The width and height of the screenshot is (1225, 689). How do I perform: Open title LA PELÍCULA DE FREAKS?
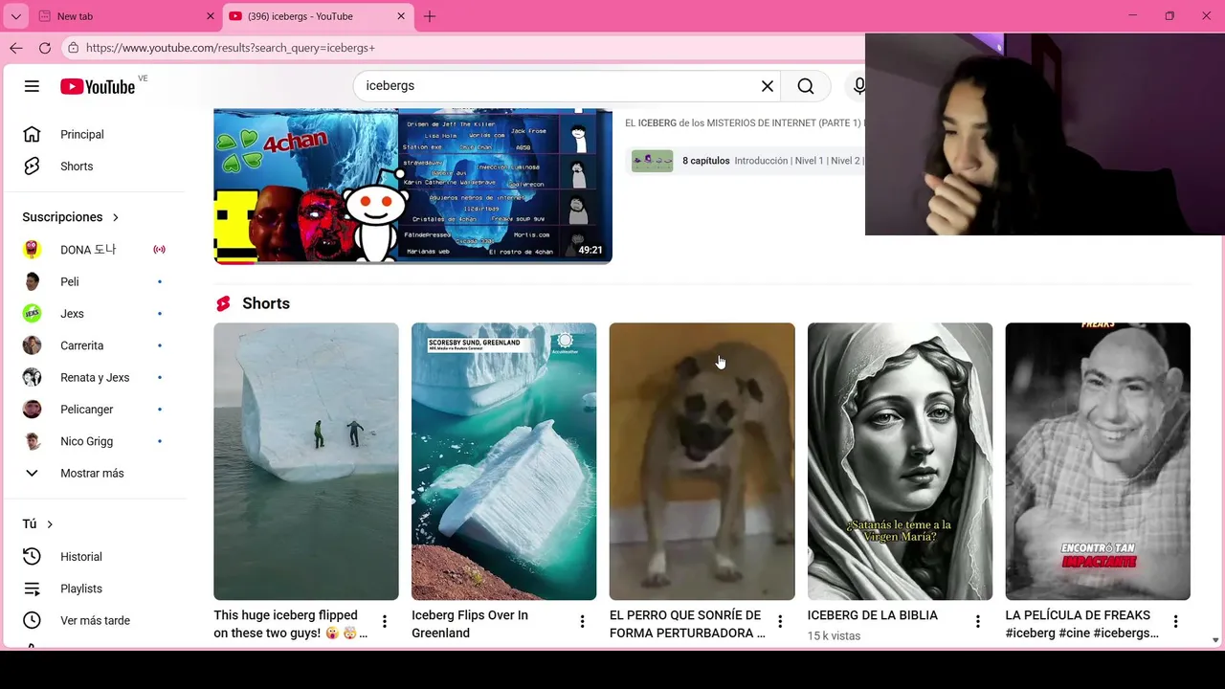pyautogui.click(x=1082, y=624)
